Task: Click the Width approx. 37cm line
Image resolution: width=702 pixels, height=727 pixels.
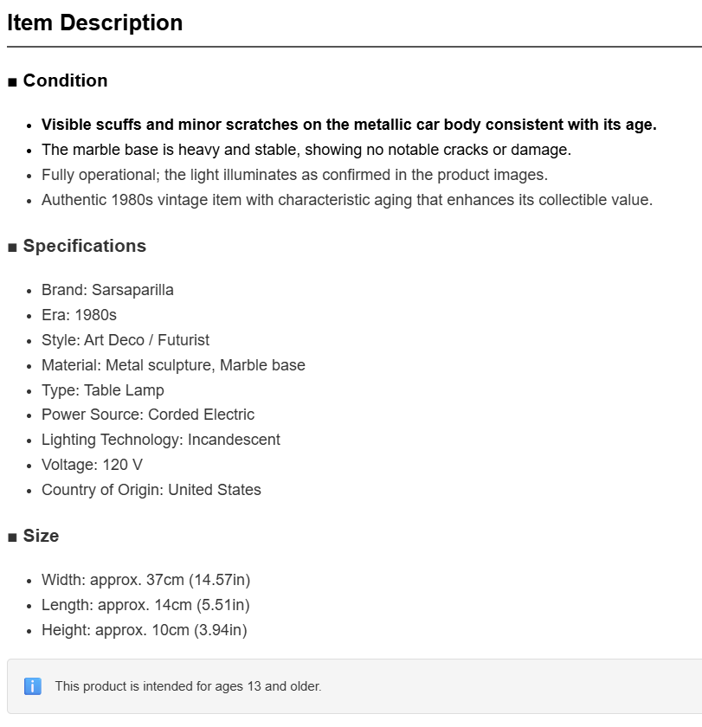Action: tap(146, 580)
